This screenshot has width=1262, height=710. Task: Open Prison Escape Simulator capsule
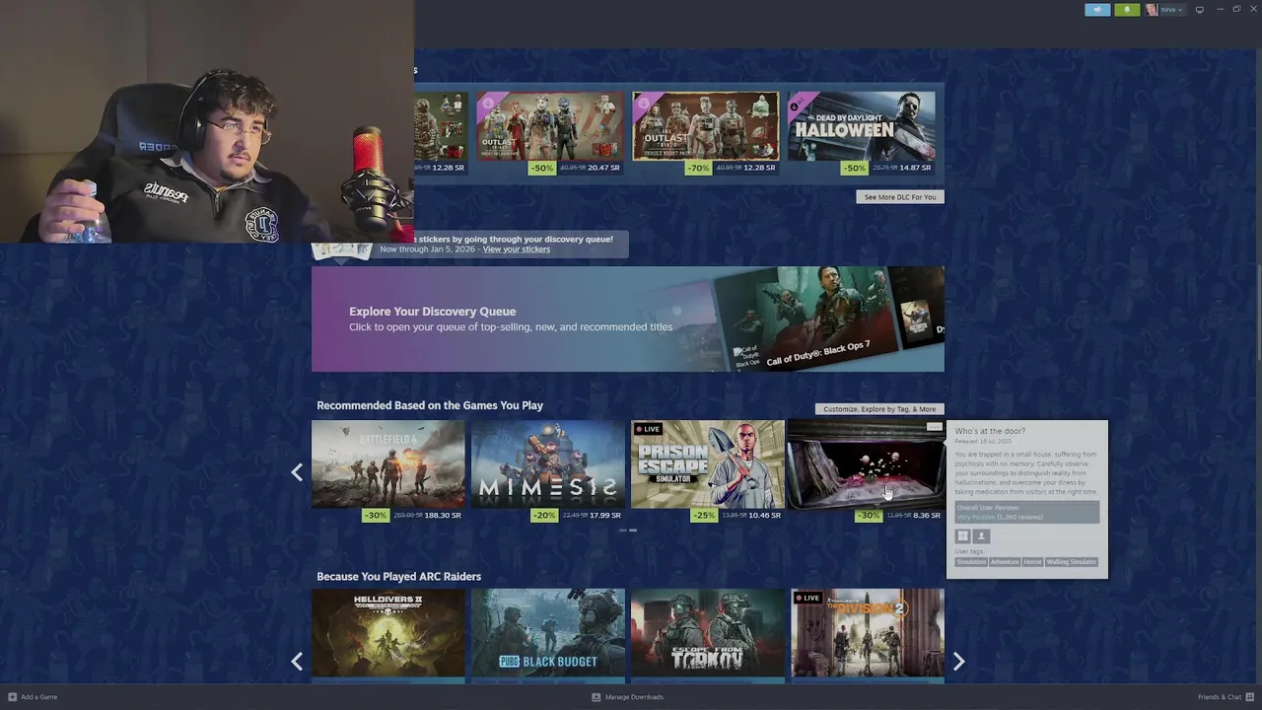tap(708, 464)
